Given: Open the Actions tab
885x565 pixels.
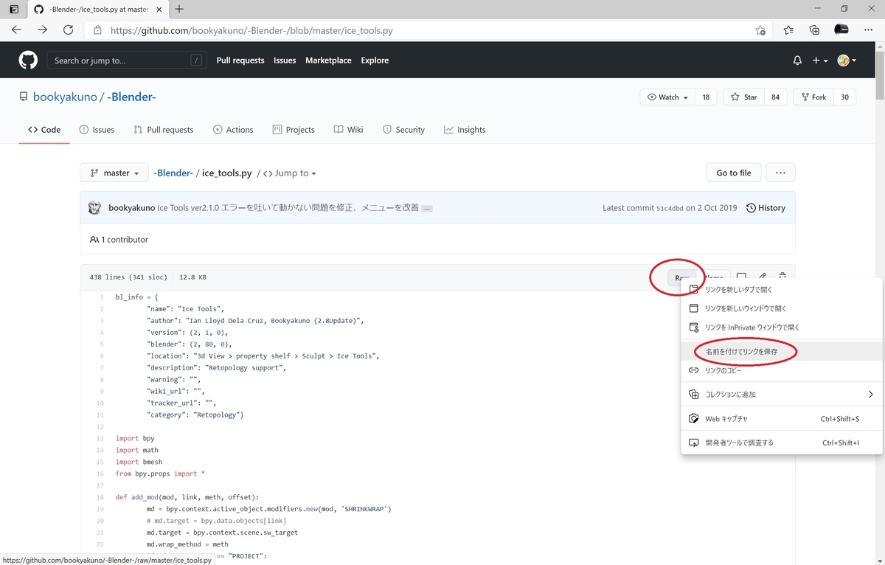Looking at the screenshot, I should point(233,130).
